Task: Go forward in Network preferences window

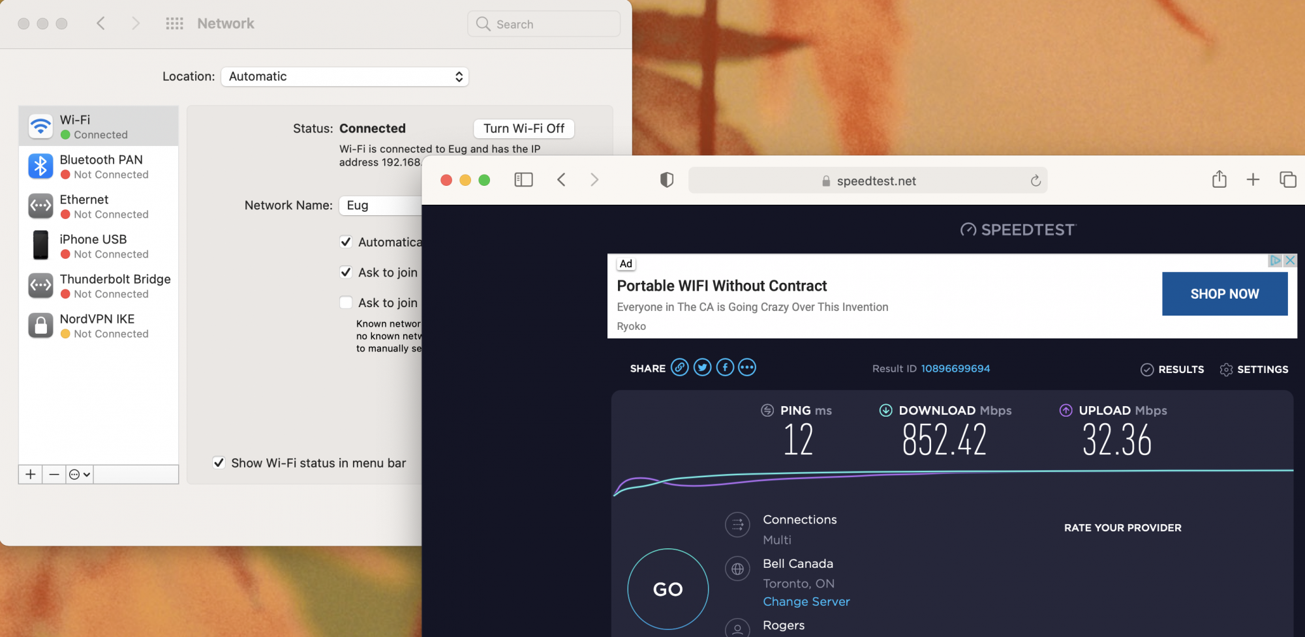Action: (136, 23)
